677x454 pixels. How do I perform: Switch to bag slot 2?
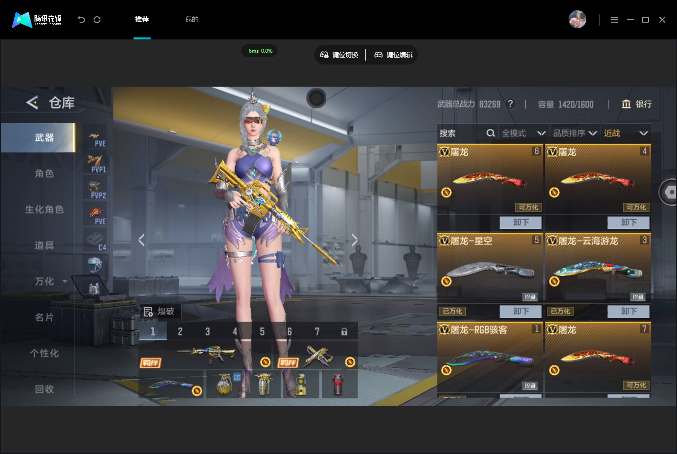tap(180, 331)
